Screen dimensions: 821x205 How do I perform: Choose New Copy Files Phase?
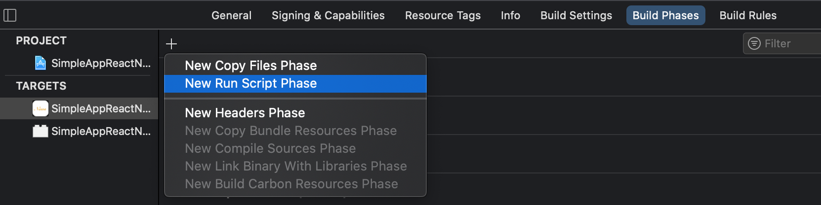pyautogui.click(x=251, y=66)
